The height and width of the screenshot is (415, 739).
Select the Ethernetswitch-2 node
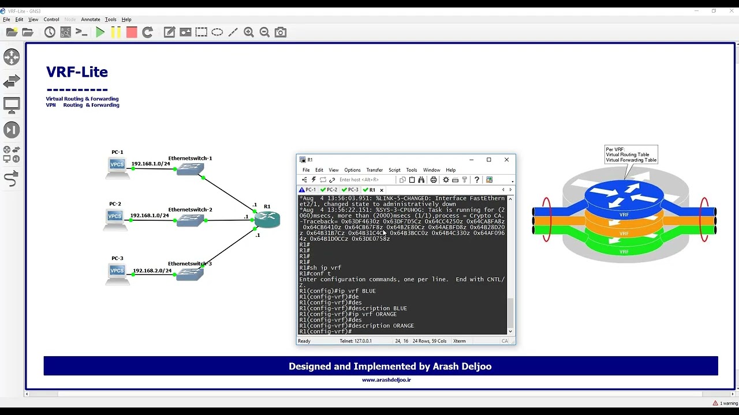tap(191, 220)
